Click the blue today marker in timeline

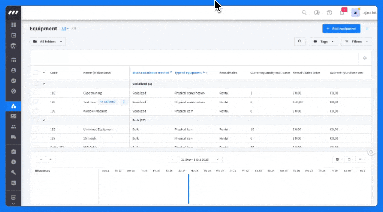(x=188, y=189)
